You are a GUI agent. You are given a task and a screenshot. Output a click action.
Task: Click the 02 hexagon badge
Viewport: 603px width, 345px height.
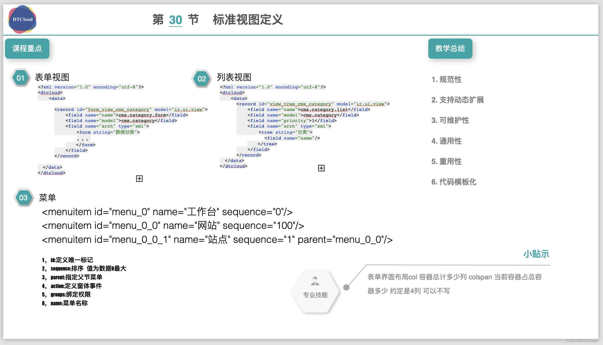[x=202, y=79]
